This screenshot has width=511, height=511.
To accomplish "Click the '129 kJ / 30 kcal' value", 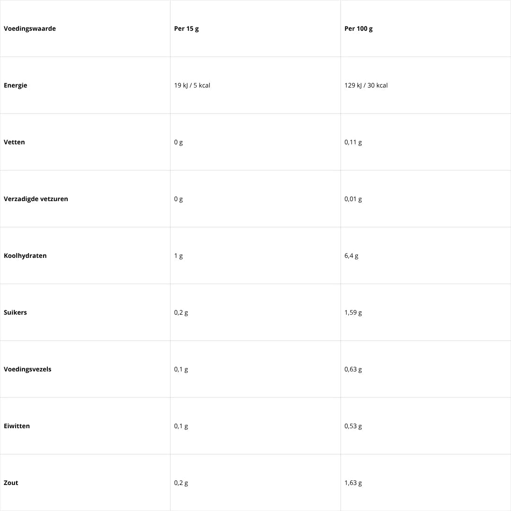I will pyautogui.click(x=366, y=85).
